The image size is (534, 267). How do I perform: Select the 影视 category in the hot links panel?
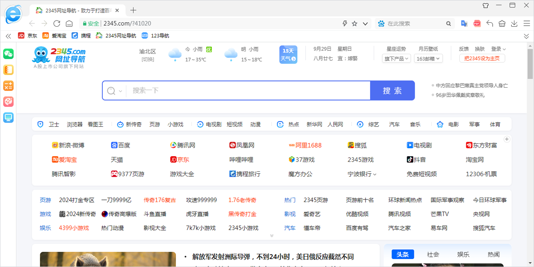click(290, 214)
